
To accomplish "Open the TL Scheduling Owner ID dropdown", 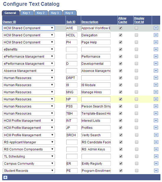I will [29, 156].
